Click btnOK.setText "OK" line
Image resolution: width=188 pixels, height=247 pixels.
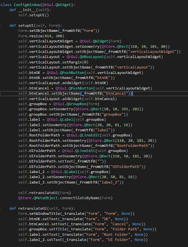click(73, 219)
